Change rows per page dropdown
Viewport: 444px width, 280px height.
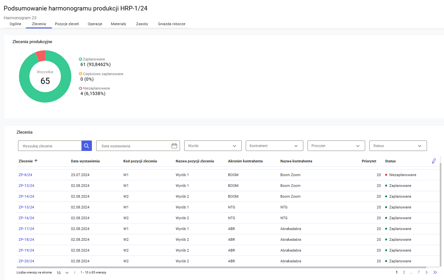click(x=62, y=272)
